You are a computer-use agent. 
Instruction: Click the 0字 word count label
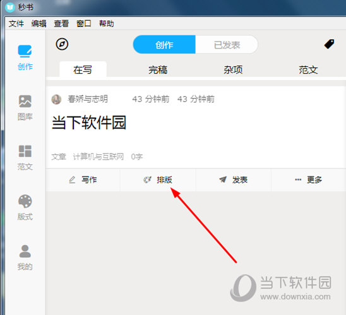click(137, 157)
